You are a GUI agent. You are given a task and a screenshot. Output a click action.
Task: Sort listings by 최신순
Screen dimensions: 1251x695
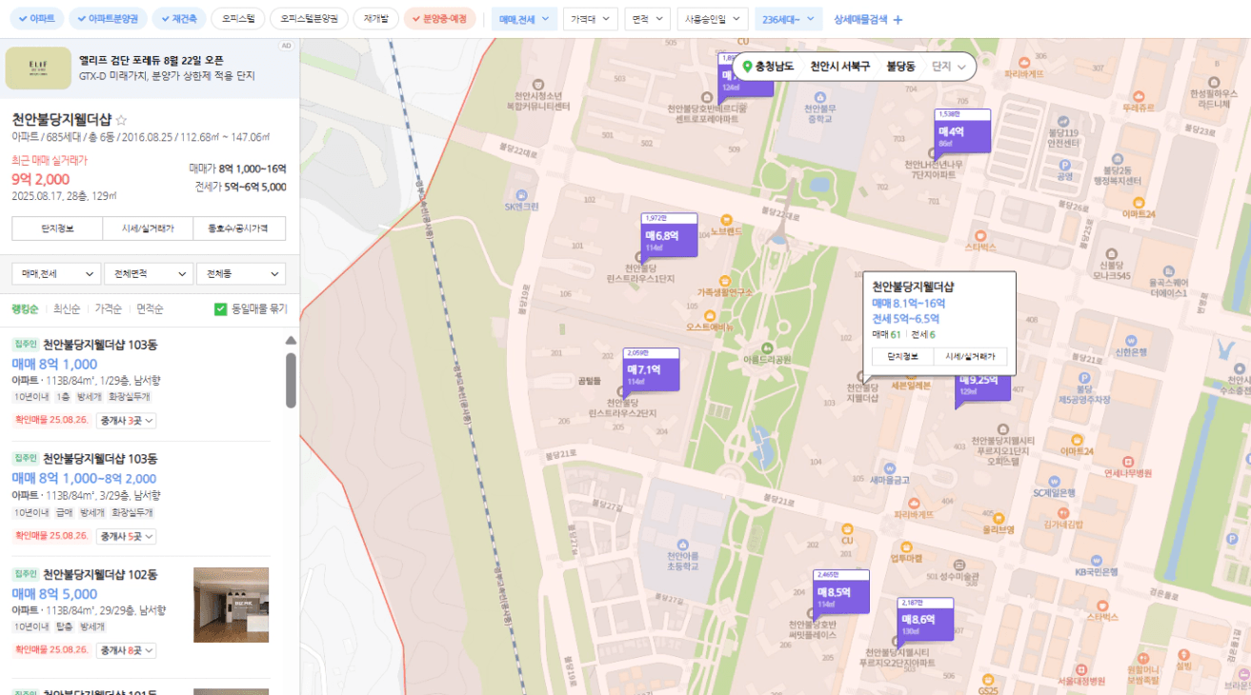point(67,308)
